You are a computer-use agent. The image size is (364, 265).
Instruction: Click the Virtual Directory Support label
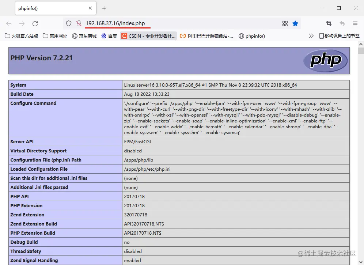pos(38,151)
